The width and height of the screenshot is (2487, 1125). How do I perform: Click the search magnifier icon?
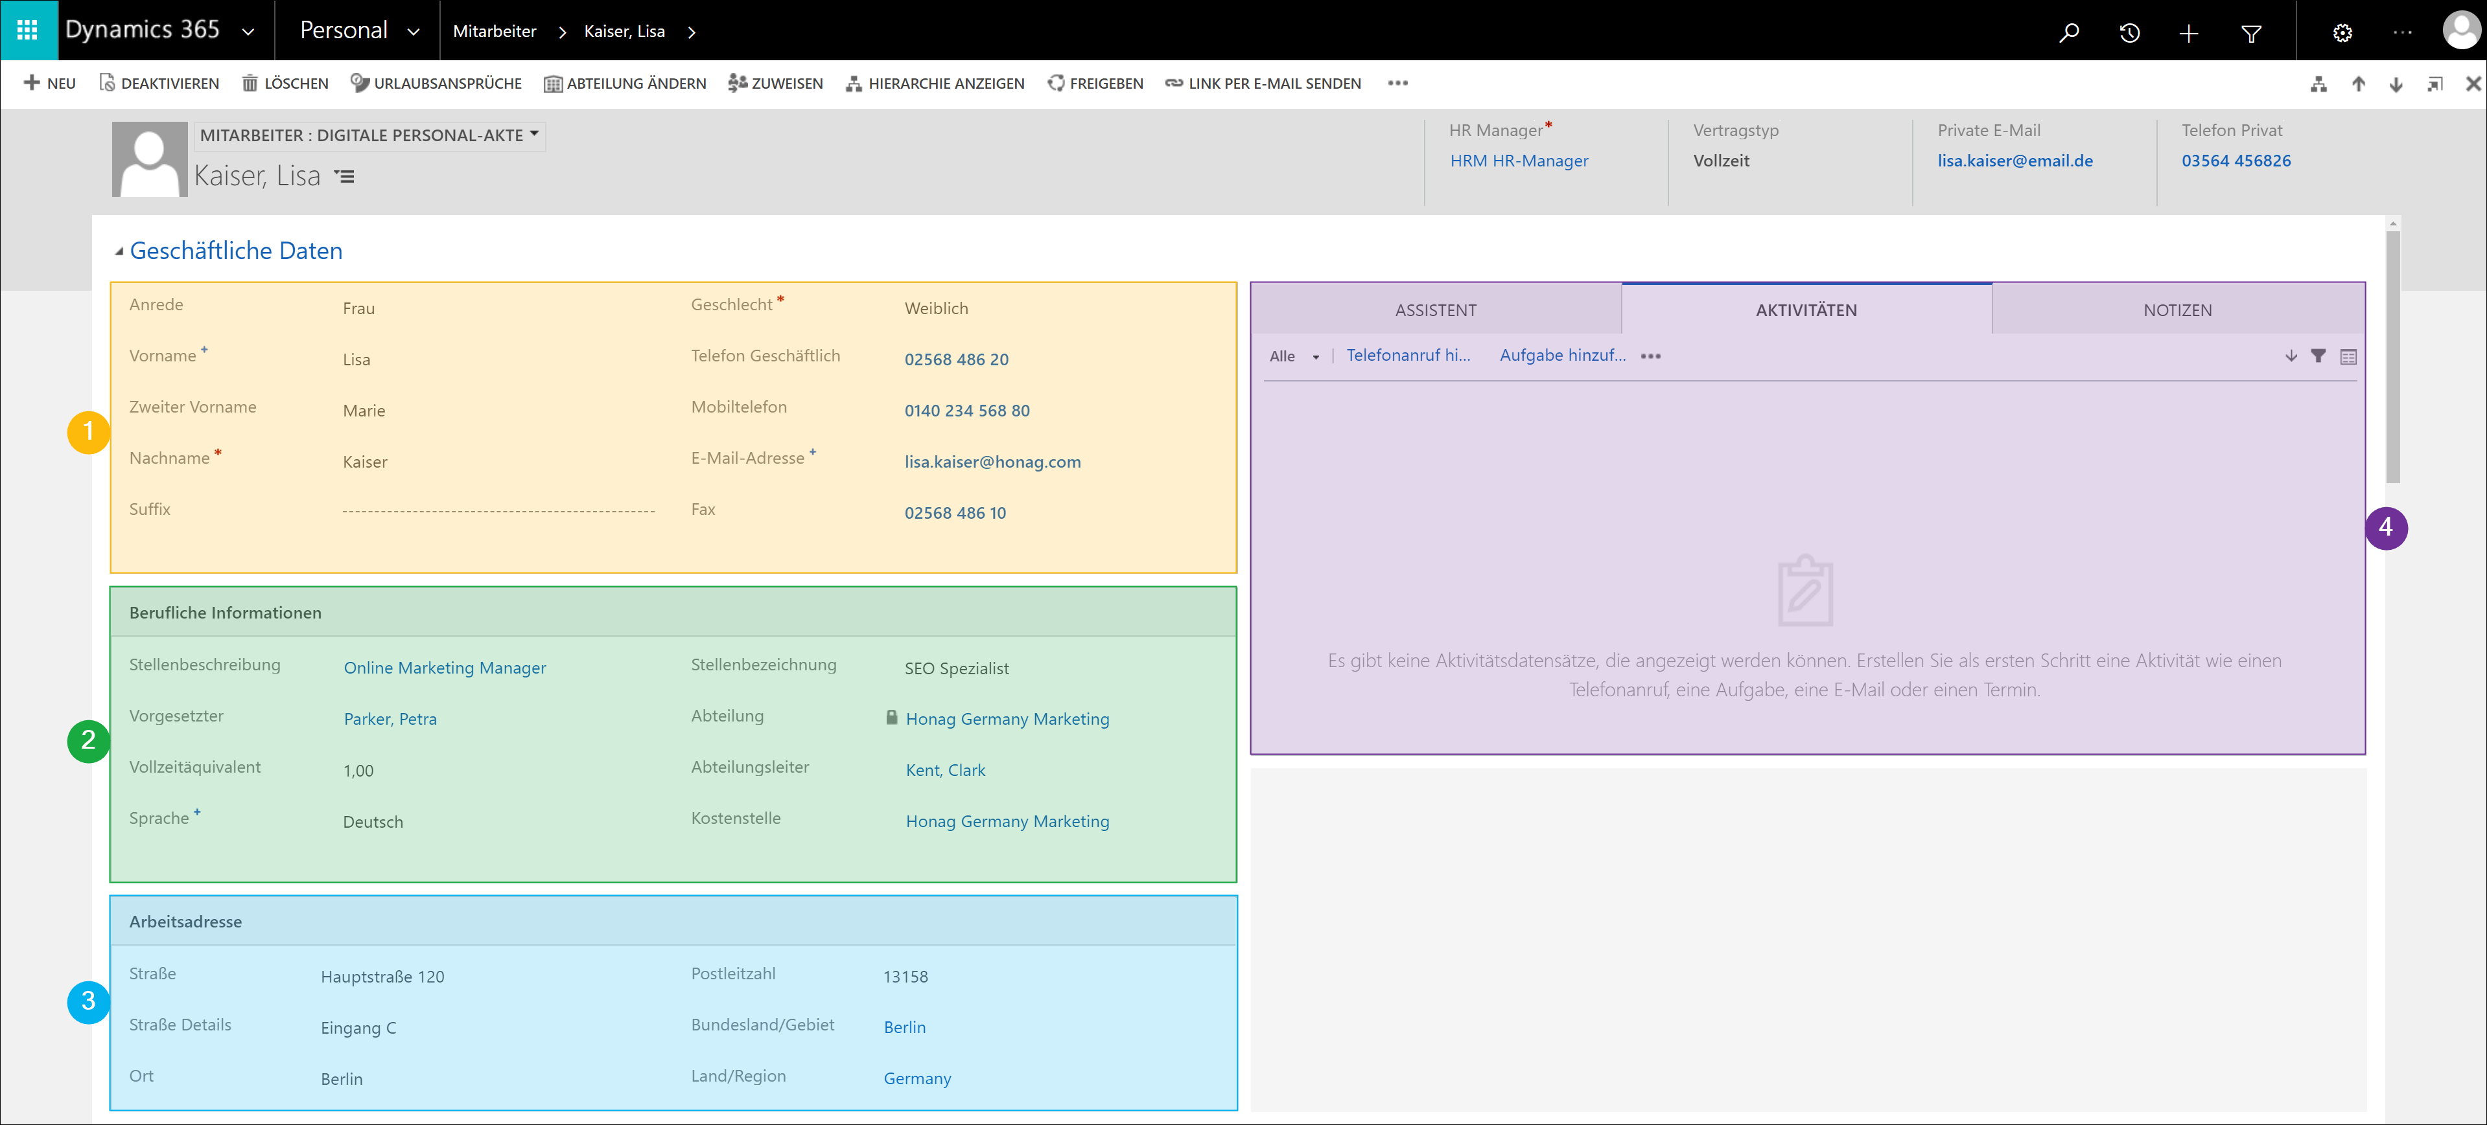point(2069,33)
